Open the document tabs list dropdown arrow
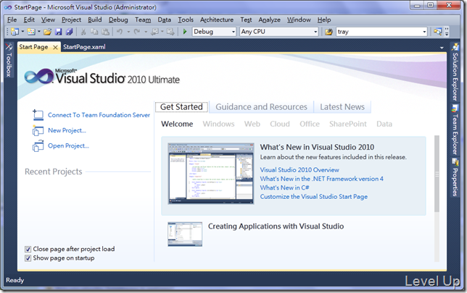The width and height of the screenshot is (467, 293). pos(442,48)
